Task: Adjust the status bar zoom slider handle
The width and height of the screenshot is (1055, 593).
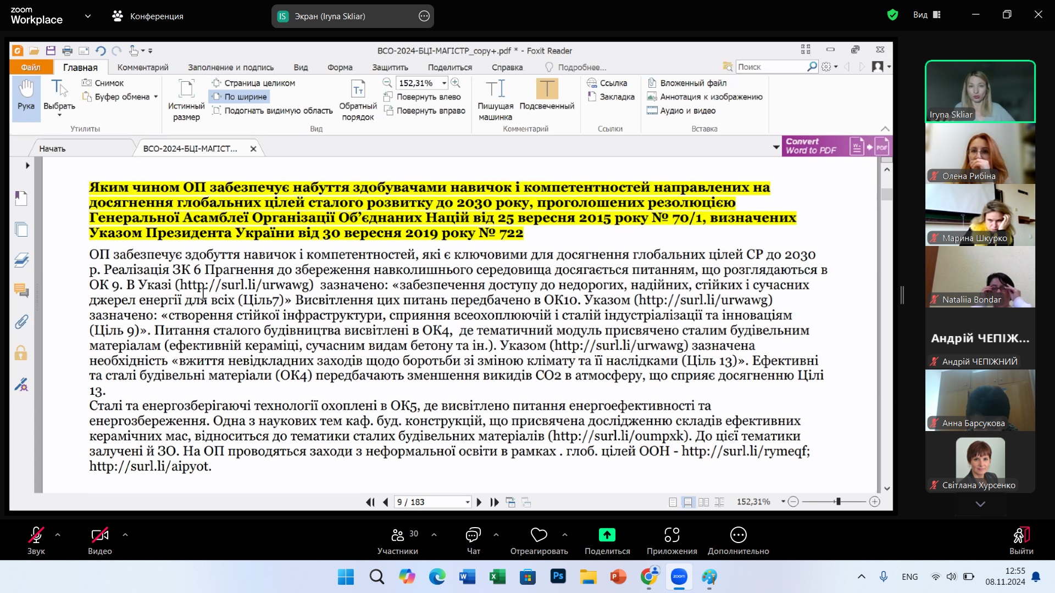Action: pos(838,502)
